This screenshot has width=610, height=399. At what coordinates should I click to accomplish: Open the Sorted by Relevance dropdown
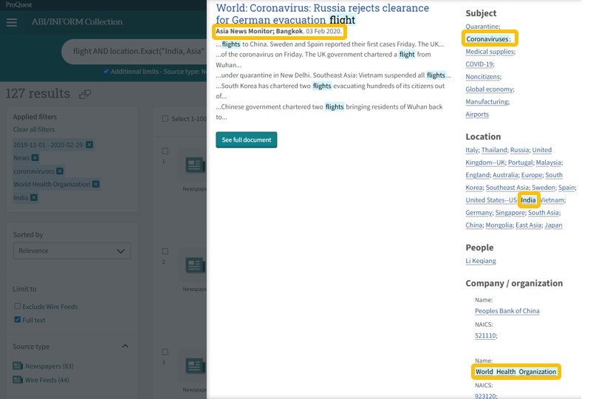click(x=72, y=251)
